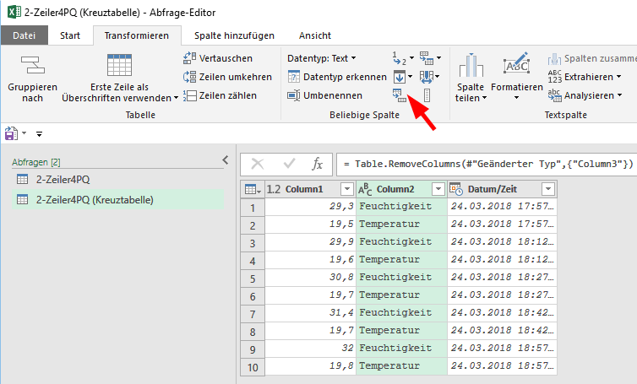Click Feuchtigkeit cell in row 3
Viewport: 637px width, 384px height.
[401, 241]
